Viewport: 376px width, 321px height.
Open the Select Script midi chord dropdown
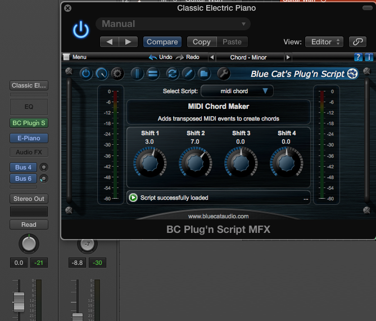(237, 91)
